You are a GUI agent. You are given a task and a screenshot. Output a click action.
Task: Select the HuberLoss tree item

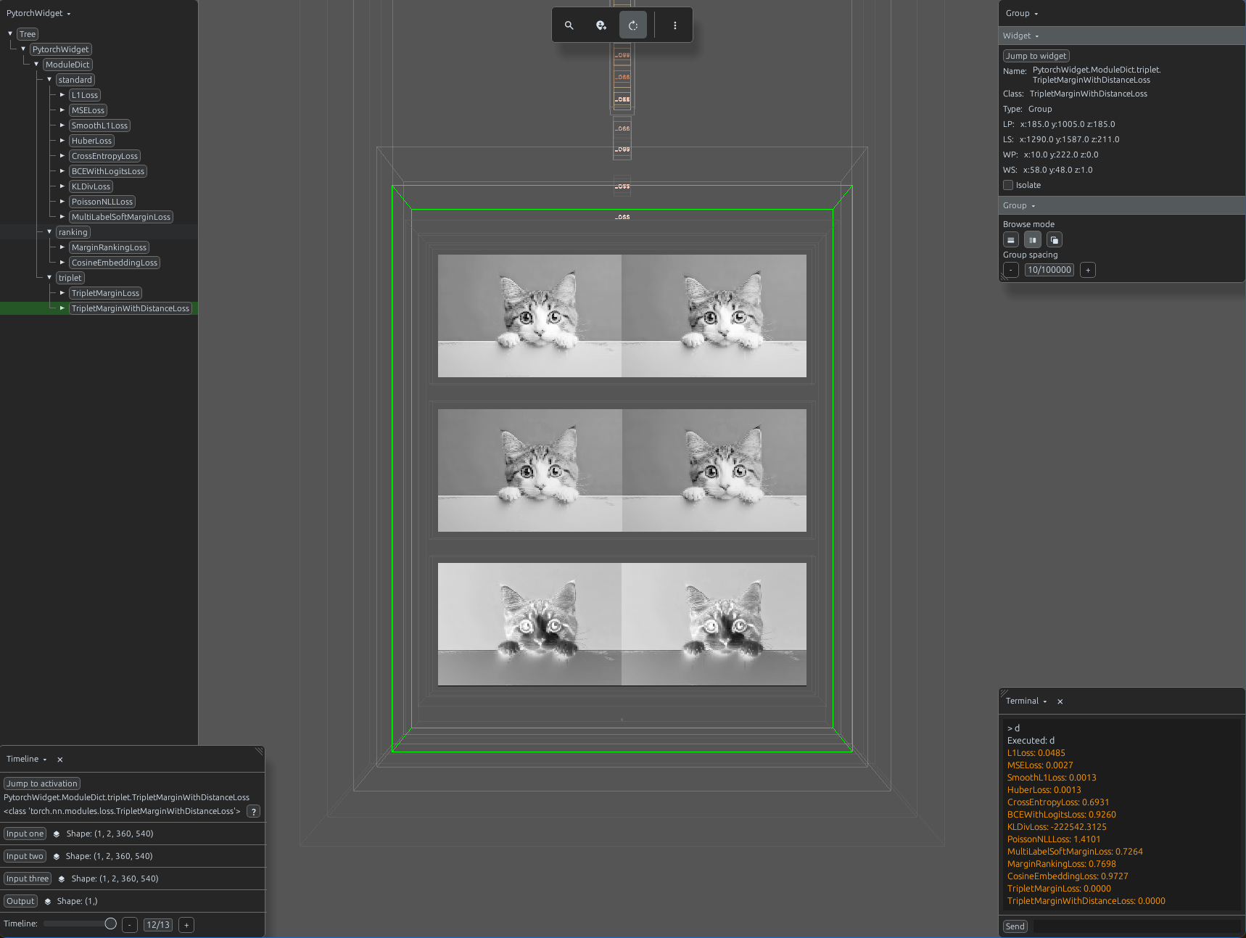(91, 141)
